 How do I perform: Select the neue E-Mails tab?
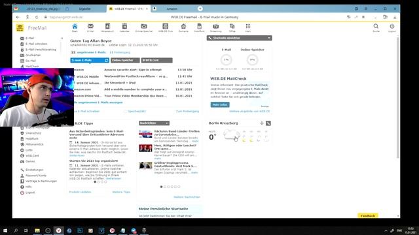pyautogui.click(x=90, y=60)
